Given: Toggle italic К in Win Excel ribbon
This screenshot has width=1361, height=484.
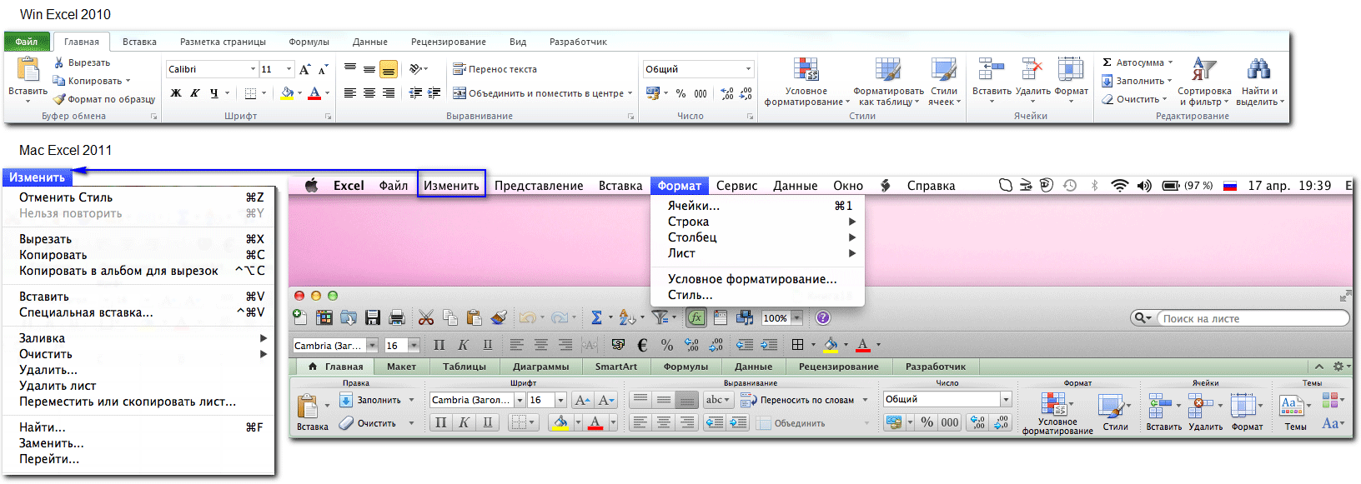Looking at the screenshot, I should click(194, 93).
